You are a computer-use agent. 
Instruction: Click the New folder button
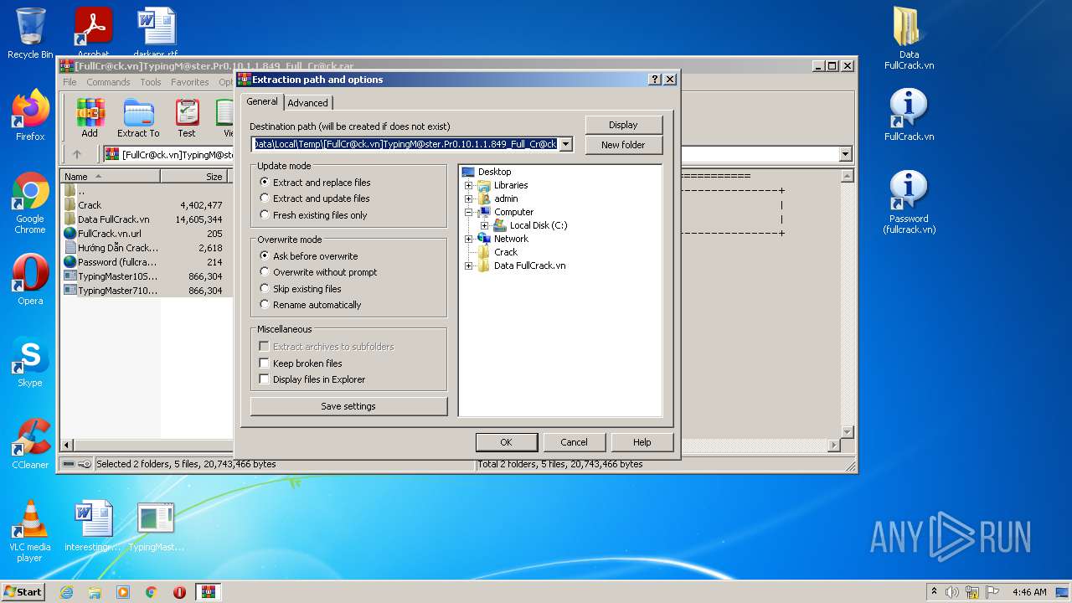tap(623, 145)
